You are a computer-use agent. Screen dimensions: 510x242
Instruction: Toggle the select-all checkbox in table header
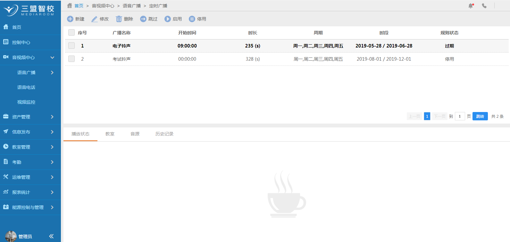(71, 32)
